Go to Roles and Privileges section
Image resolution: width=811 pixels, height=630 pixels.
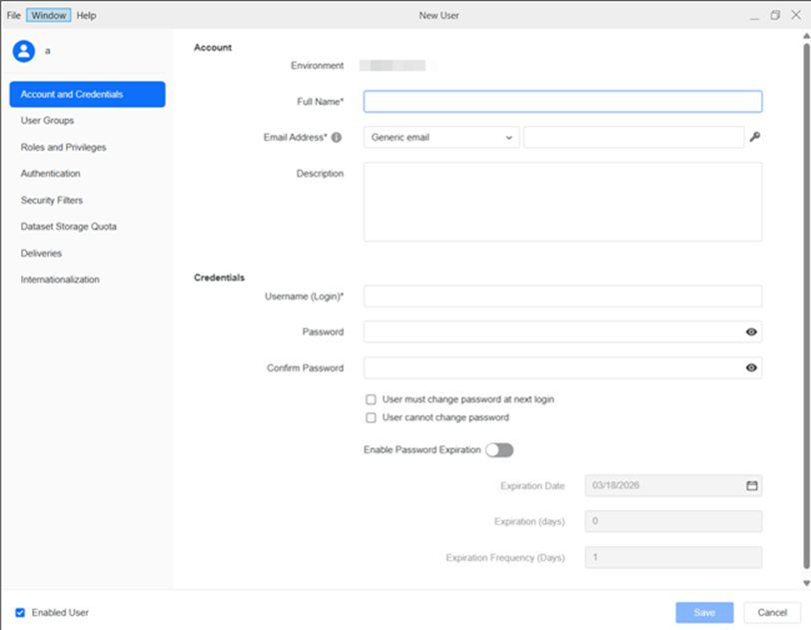(63, 147)
